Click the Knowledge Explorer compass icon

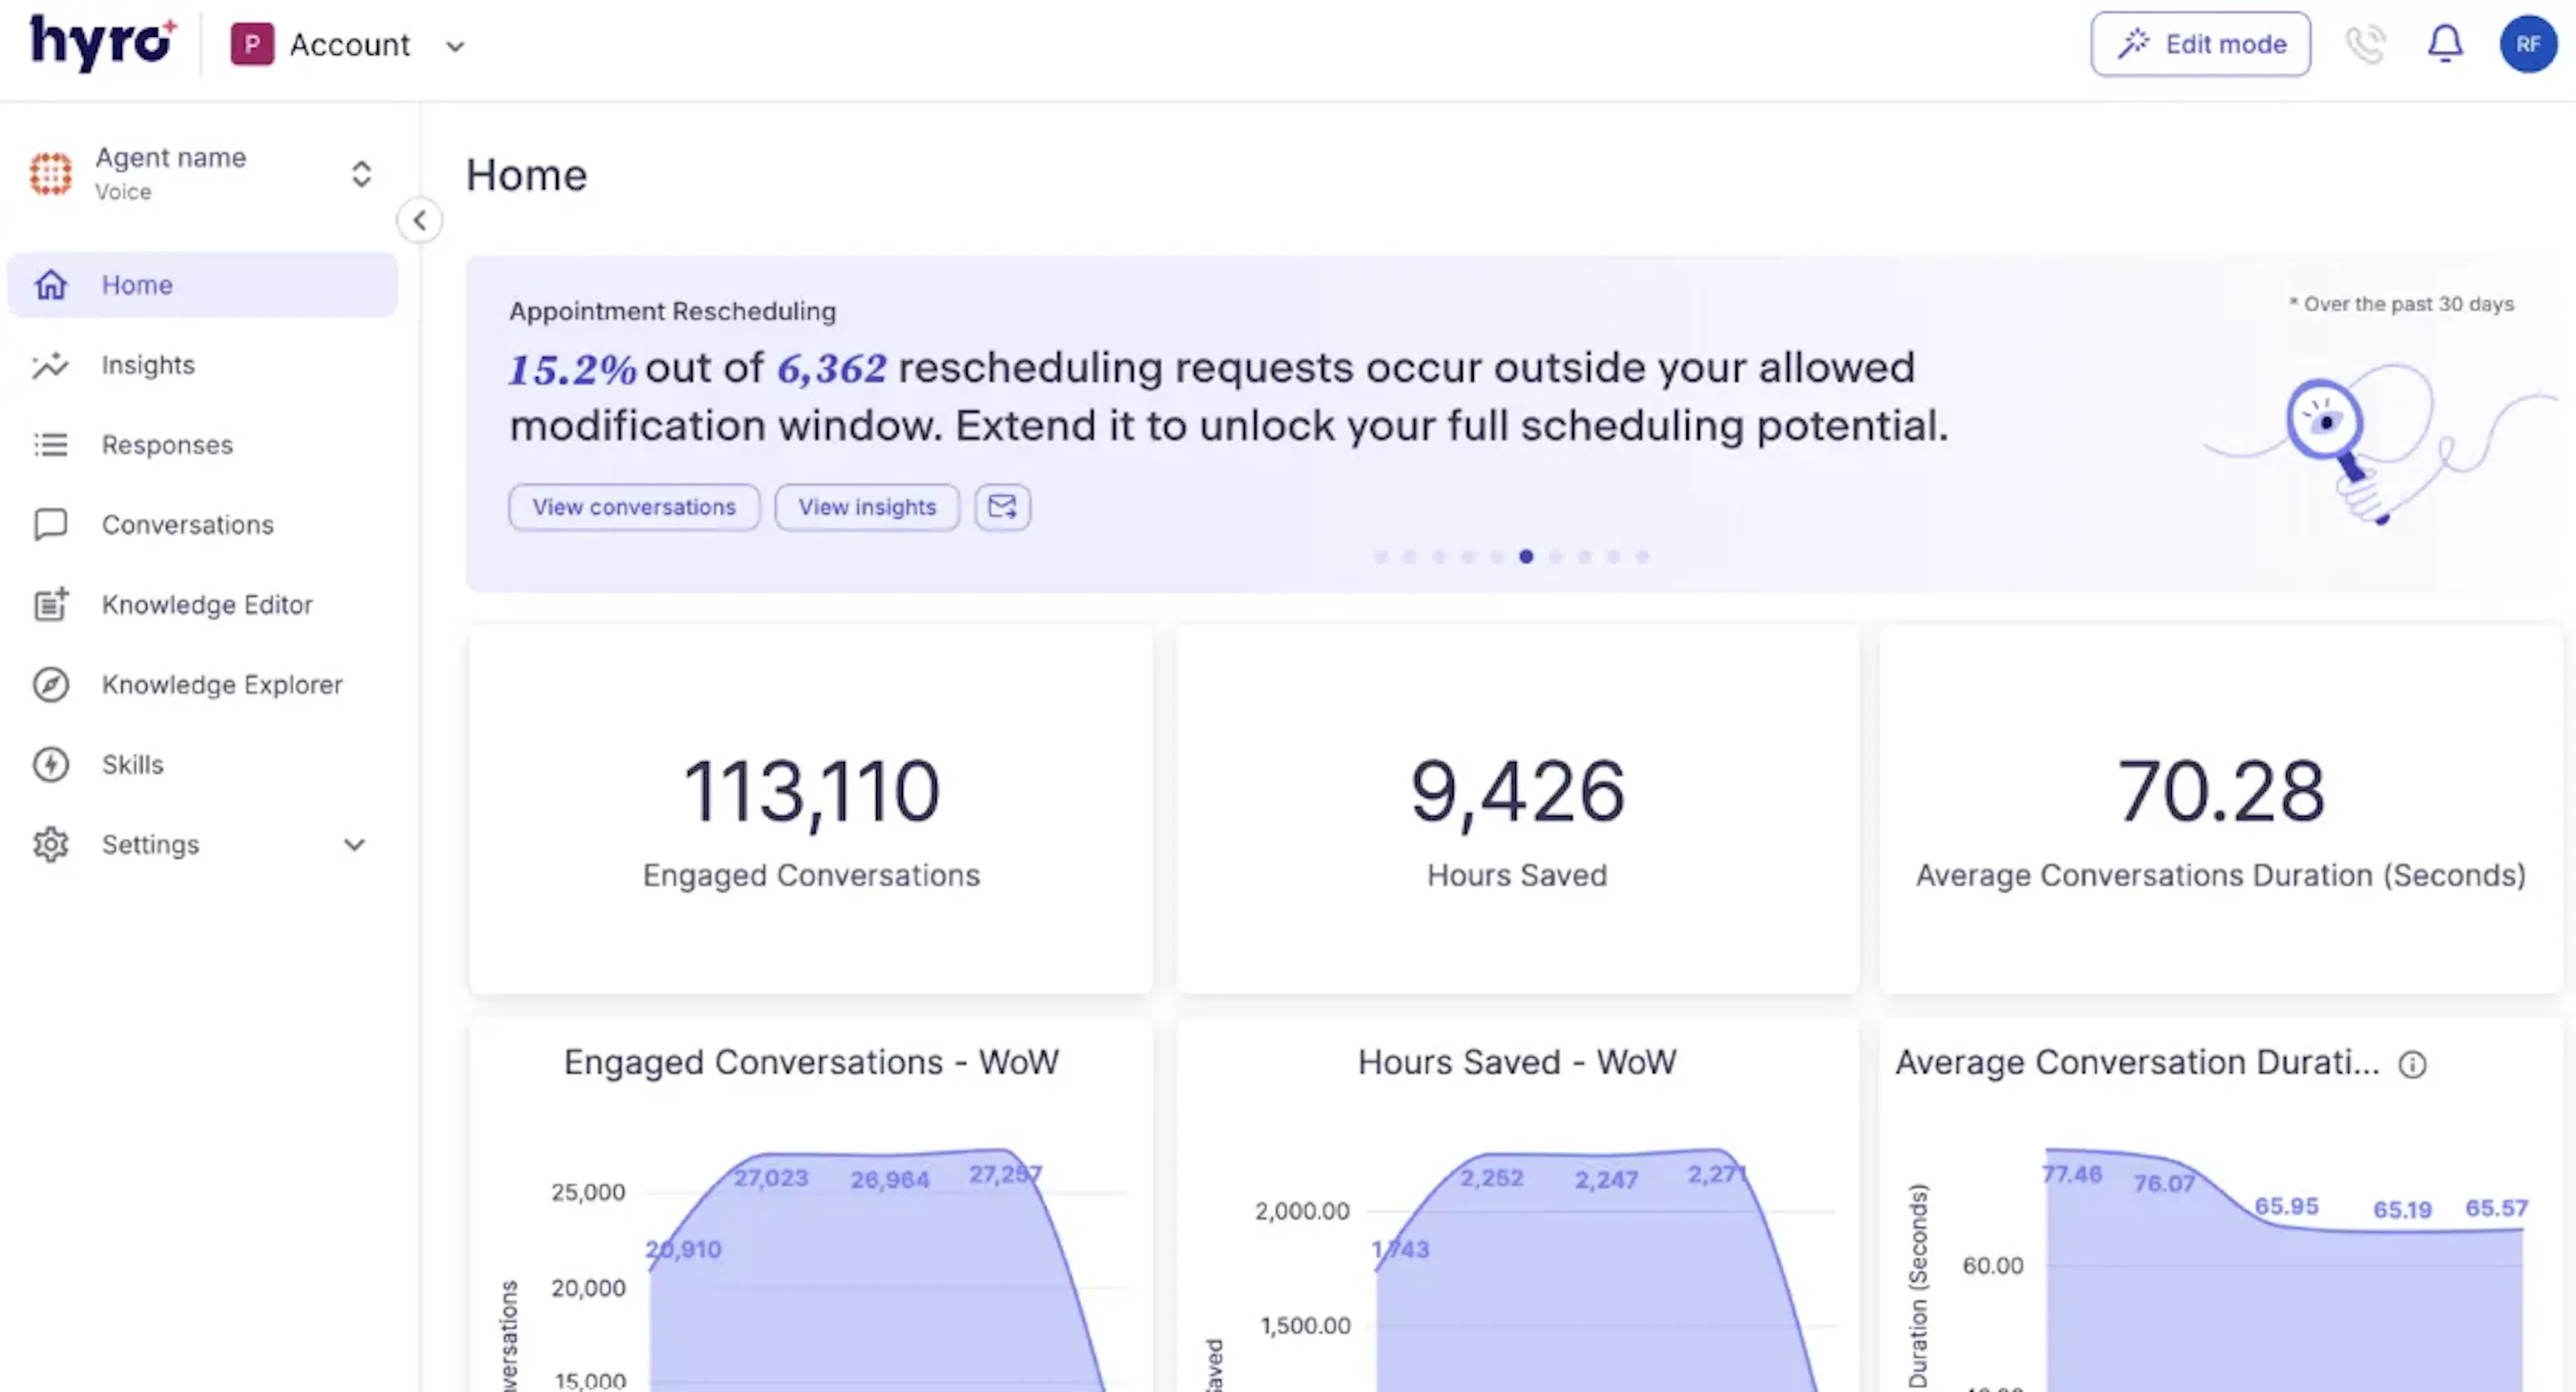click(x=51, y=685)
